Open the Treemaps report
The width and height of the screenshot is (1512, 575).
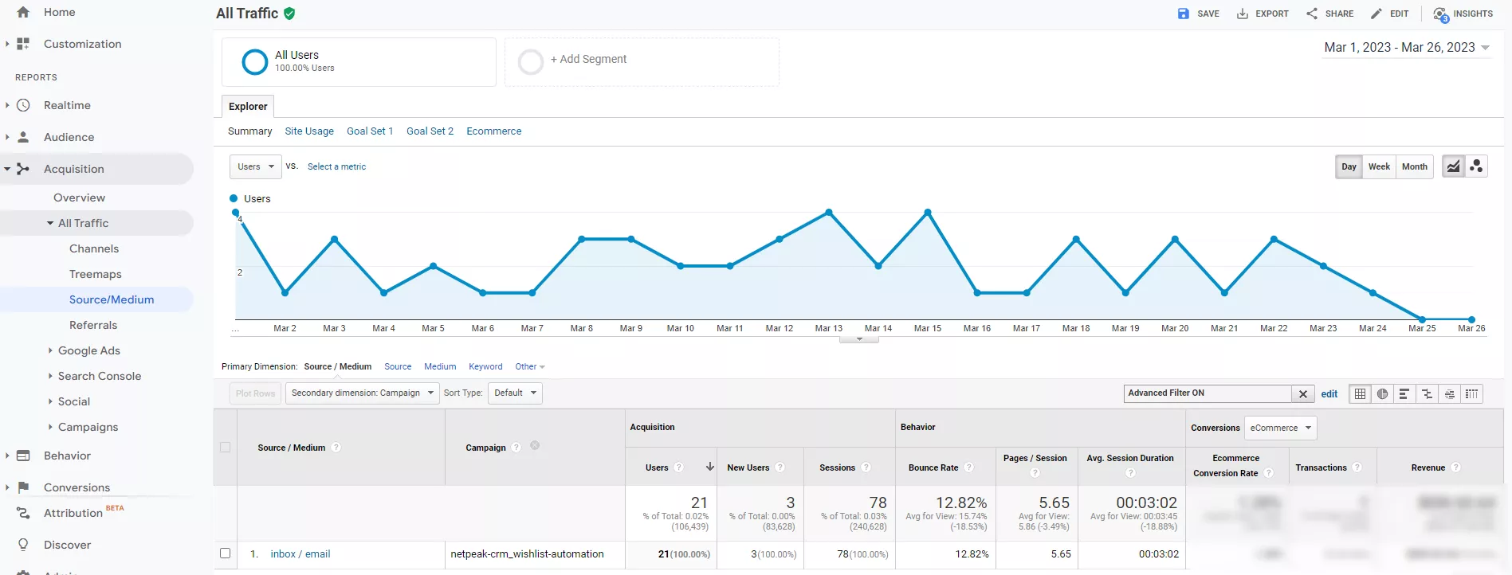(x=96, y=274)
